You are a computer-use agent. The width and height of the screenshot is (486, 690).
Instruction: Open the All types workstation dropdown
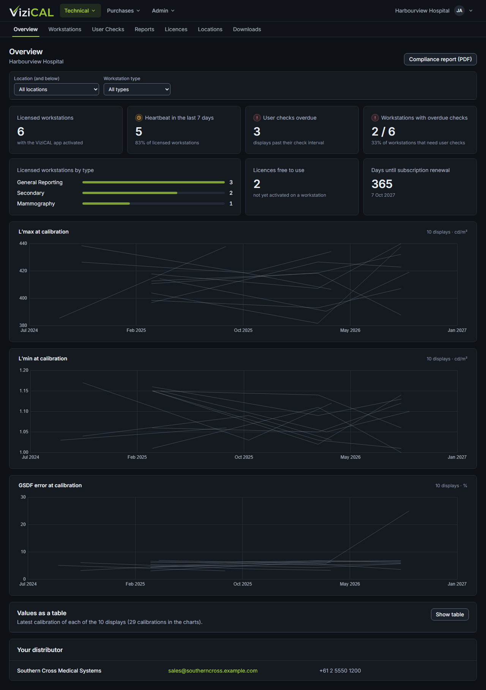137,89
